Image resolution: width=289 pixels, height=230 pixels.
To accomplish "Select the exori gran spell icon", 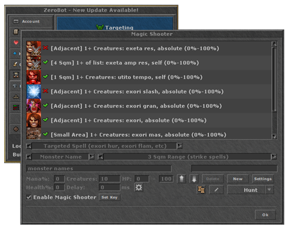I will point(34,106).
